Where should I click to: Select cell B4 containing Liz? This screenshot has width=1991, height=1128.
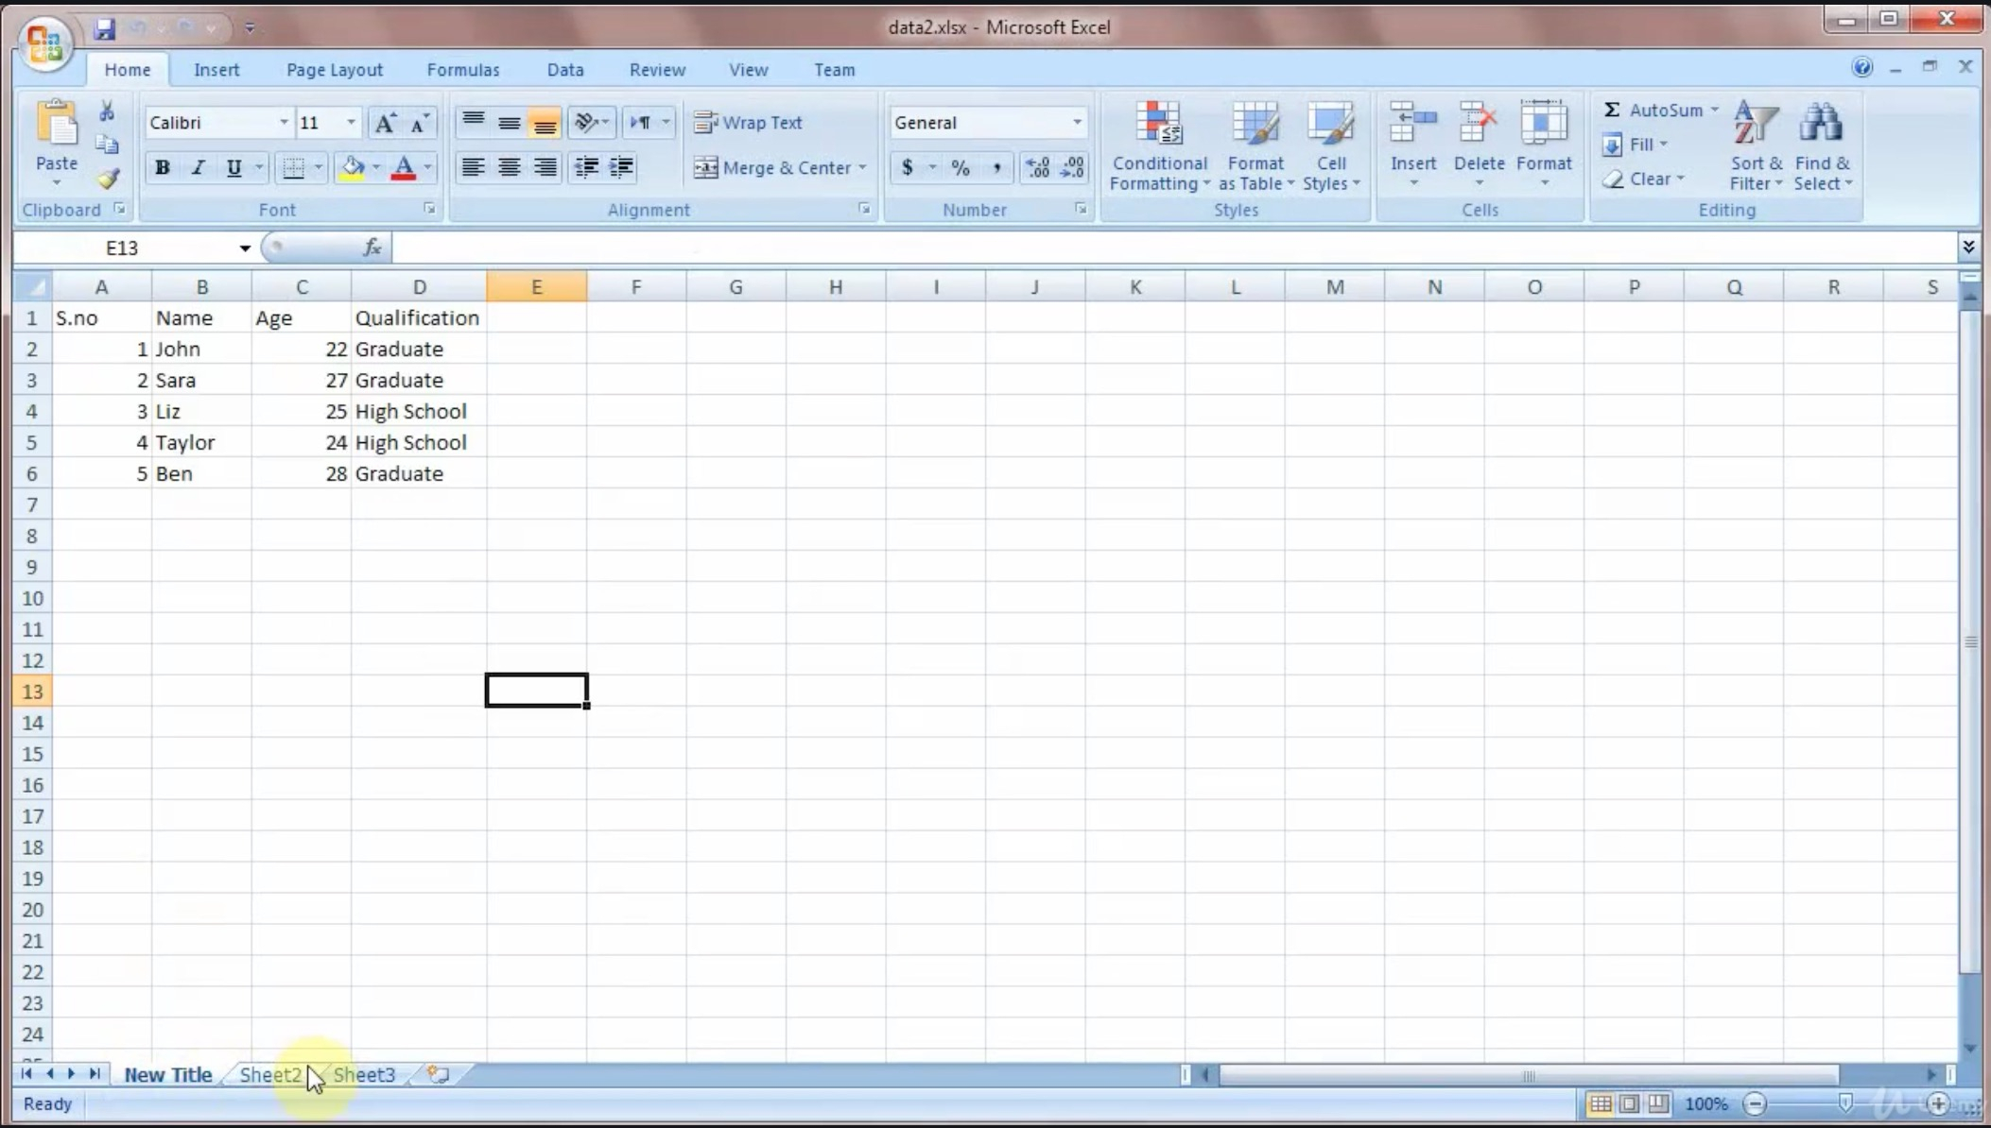tap(201, 411)
